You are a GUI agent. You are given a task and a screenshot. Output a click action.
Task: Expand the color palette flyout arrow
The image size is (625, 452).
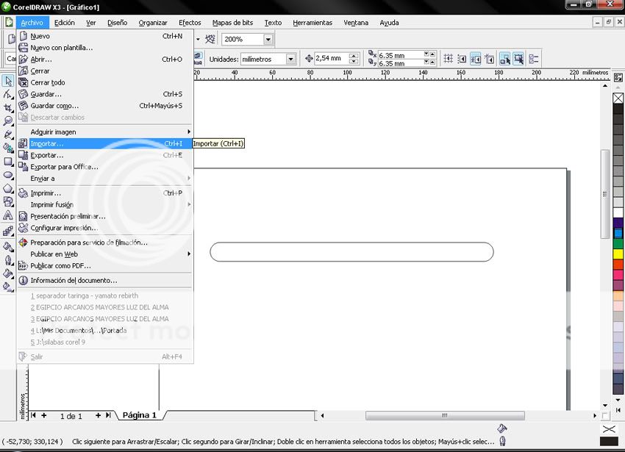coord(618,410)
